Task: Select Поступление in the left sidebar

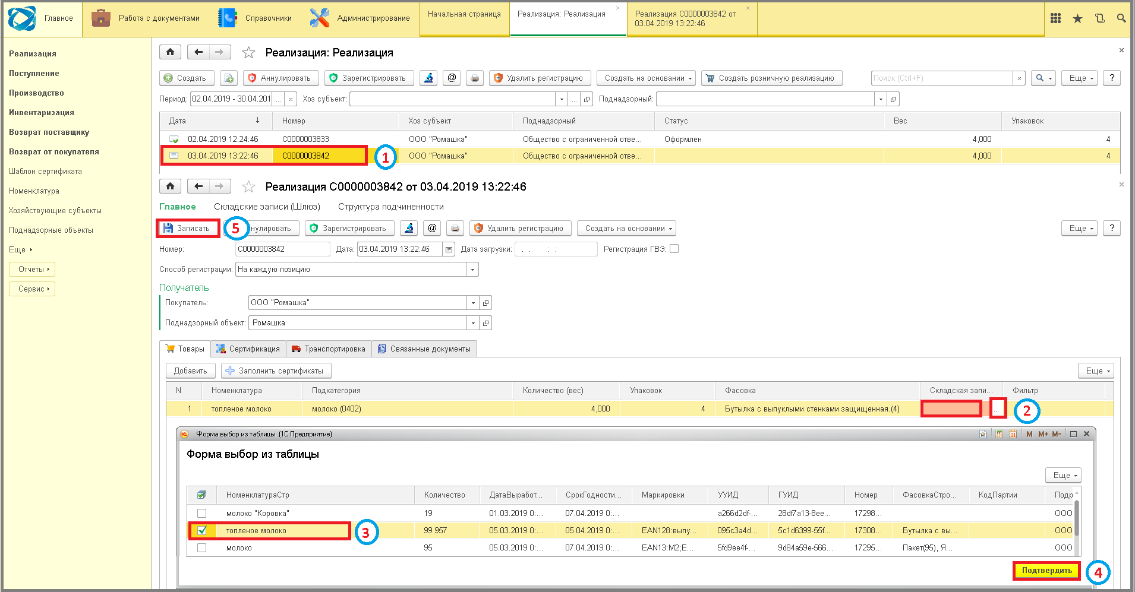Action: (34, 73)
